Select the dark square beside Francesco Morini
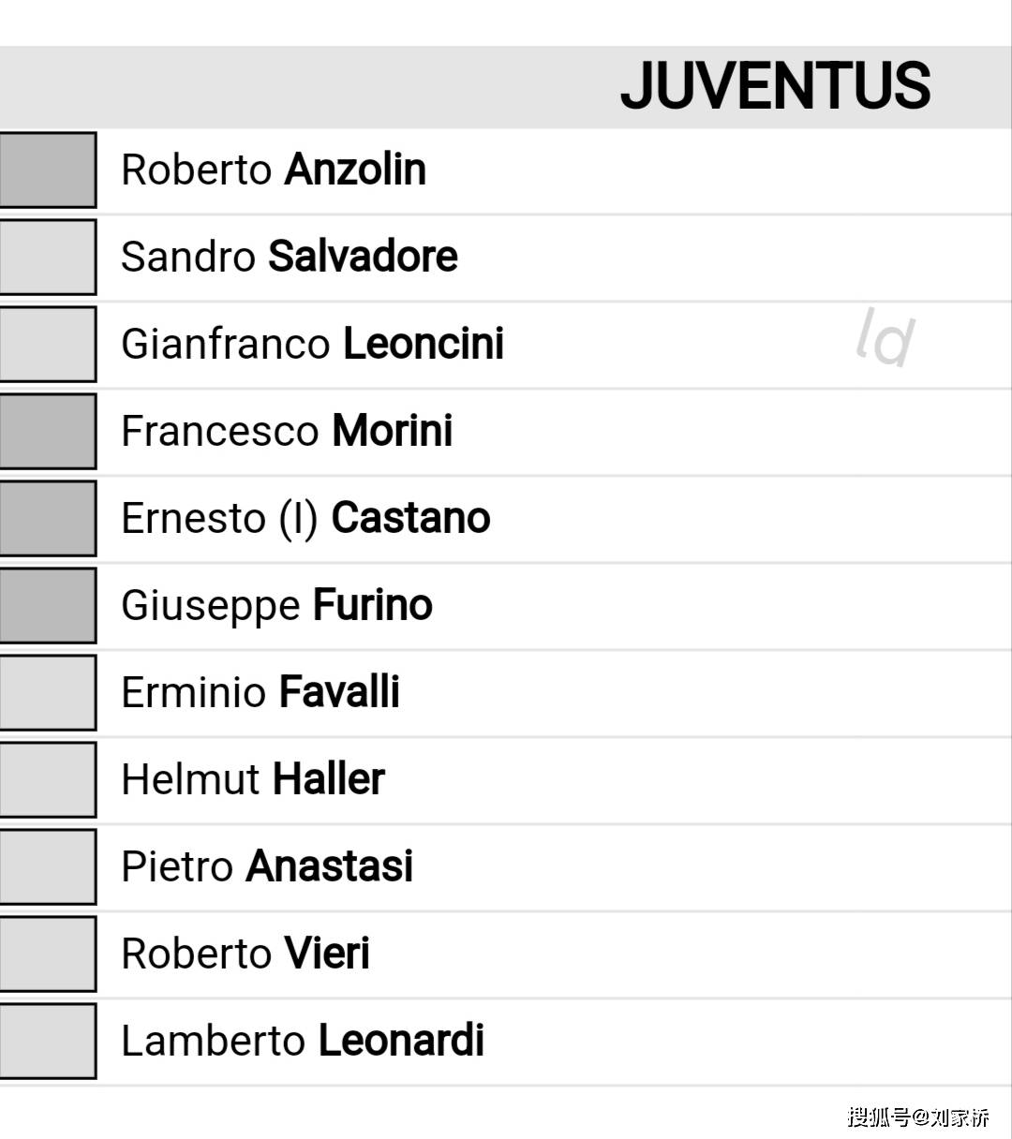This screenshot has width=1012, height=1139. [x=48, y=431]
